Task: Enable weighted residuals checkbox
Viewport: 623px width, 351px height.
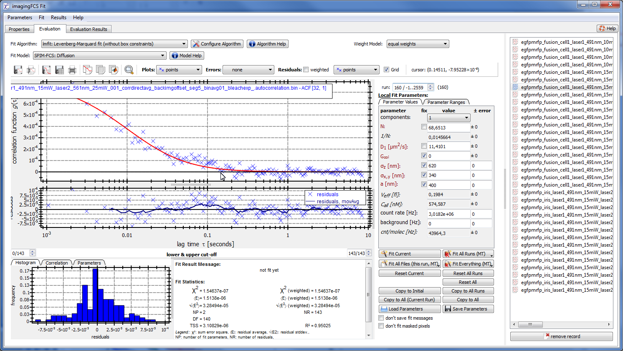Action: [x=306, y=70]
